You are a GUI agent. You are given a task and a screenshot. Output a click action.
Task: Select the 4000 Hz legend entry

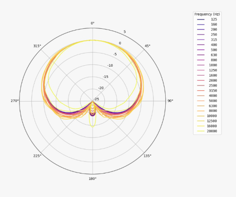point(207,95)
